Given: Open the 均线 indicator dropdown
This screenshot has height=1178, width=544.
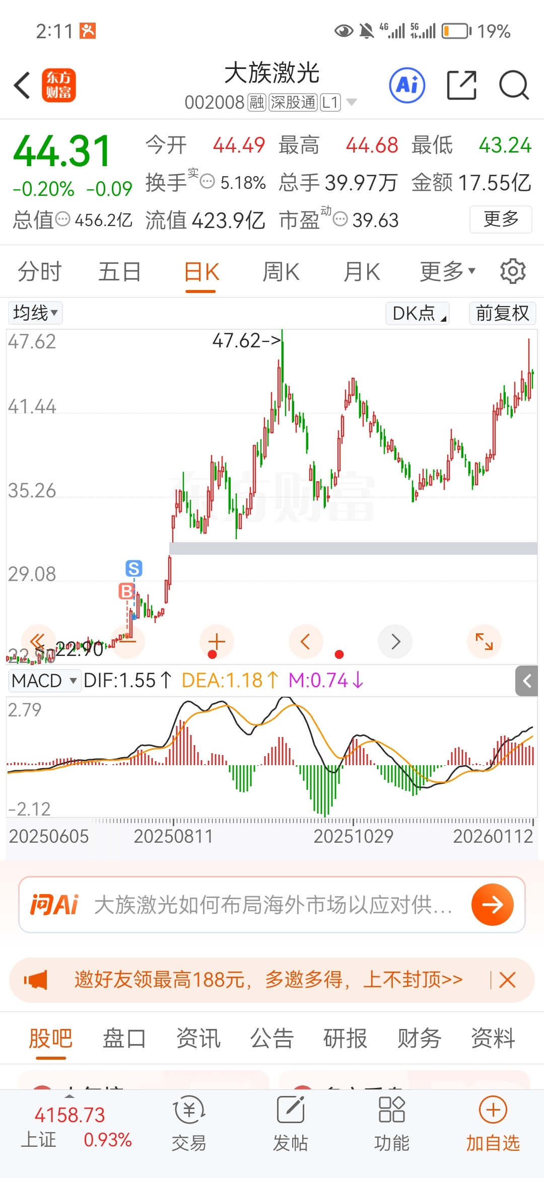Looking at the screenshot, I should click(x=35, y=313).
